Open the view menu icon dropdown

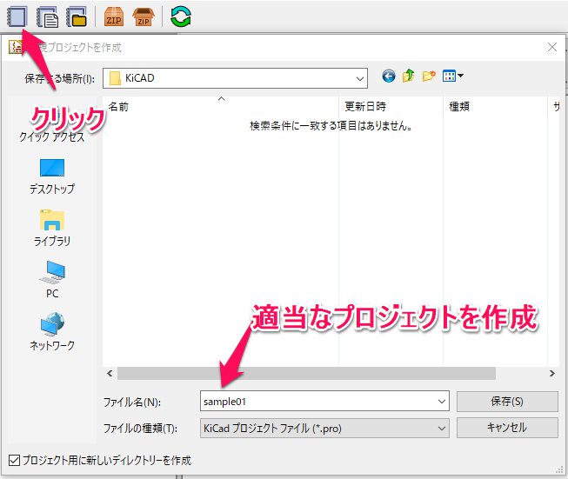click(452, 77)
